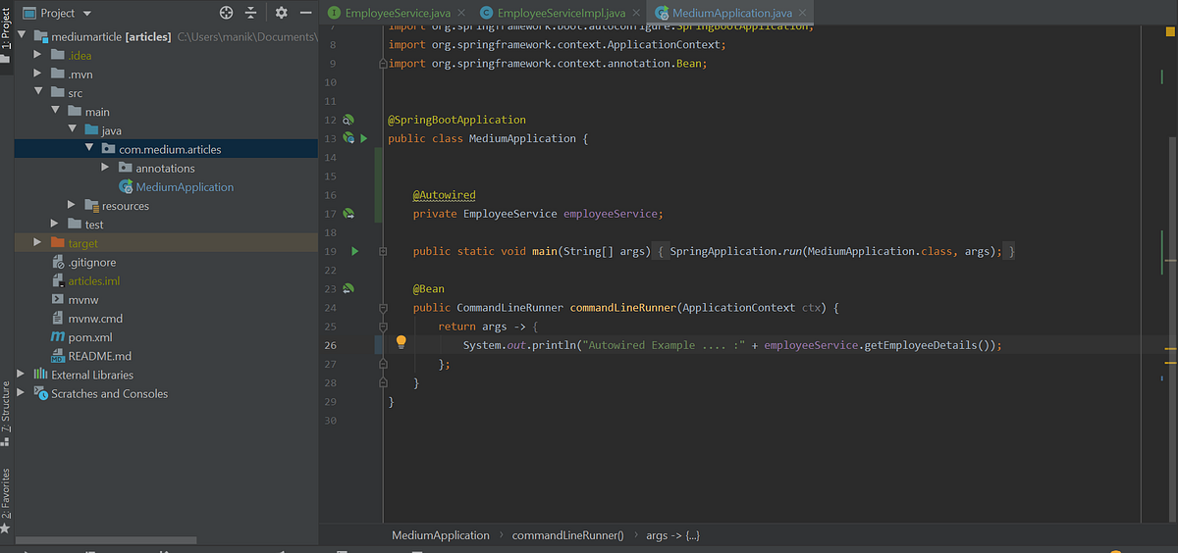Collapse the java folder arrow
1178x553 pixels.
[x=72, y=130]
